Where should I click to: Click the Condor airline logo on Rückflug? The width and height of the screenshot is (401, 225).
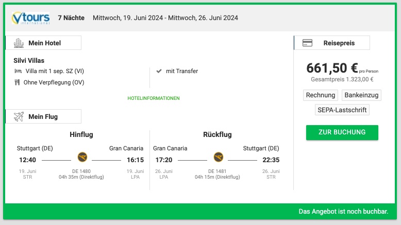(219, 157)
